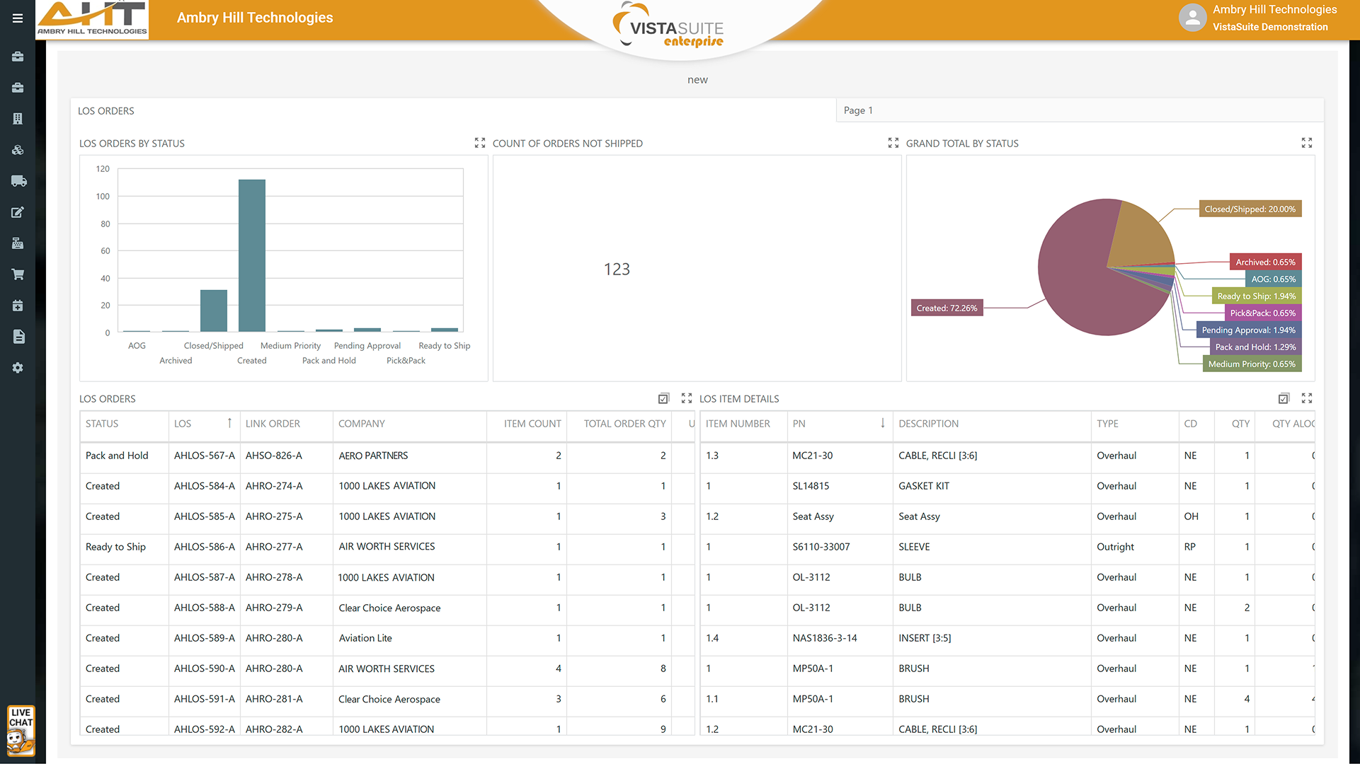Toggle the LOS ITEM DETAILS checkbox icon
Screen dimensions: 1360x764
pyautogui.click(x=1284, y=398)
